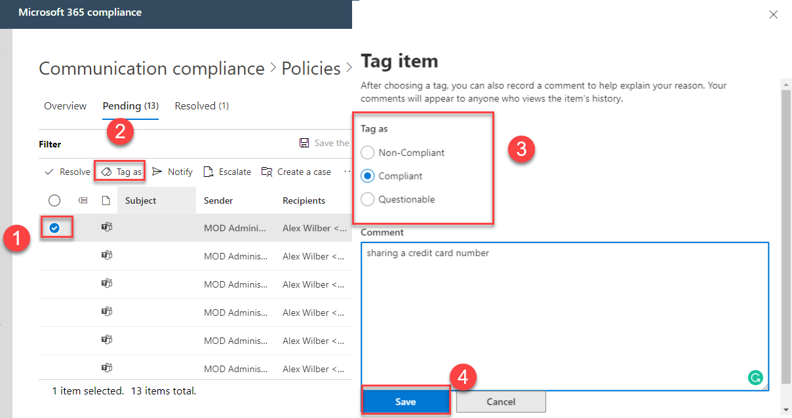This screenshot has height=418, width=792.
Task: Click the Resolve checkmark action
Action: [50, 172]
